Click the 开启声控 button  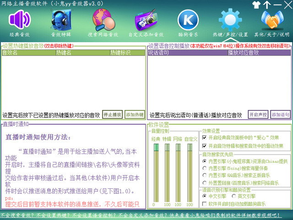point(258,115)
